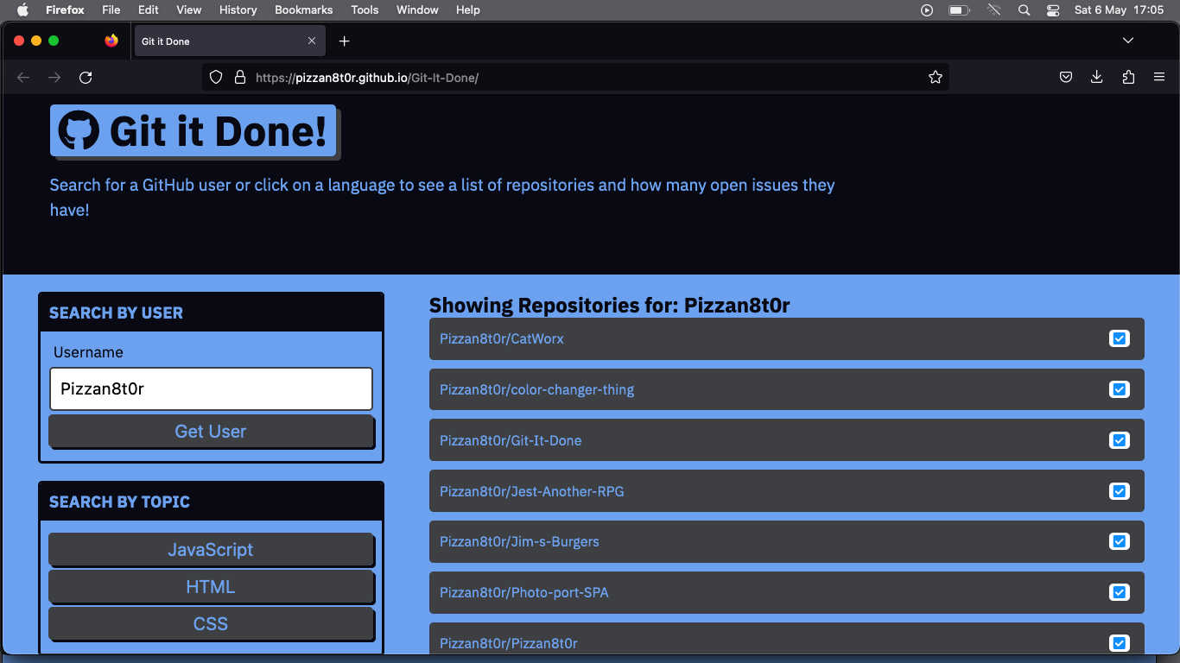Search repositories by the JavaScript topic button
This screenshot has width=1180, height=663.
point(211,549)
